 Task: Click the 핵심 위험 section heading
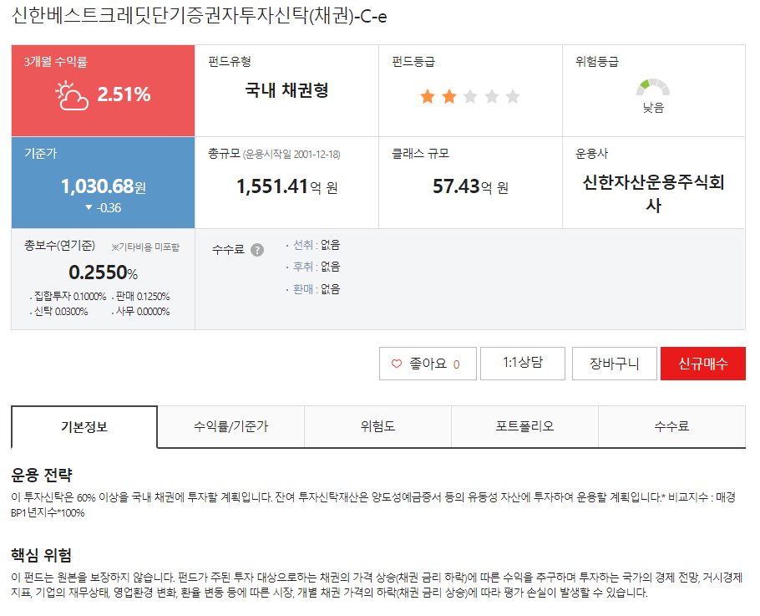[x=42, y=555]
